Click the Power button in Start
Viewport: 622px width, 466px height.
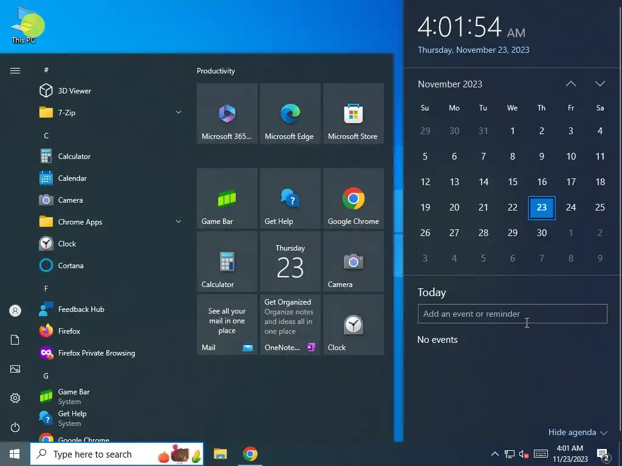click(15, 427)
